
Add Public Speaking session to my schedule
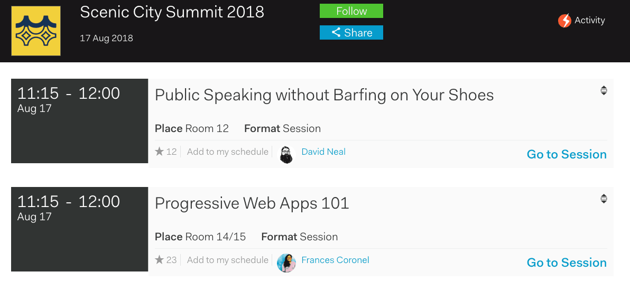pyautogui.click(x=228, y=152)
